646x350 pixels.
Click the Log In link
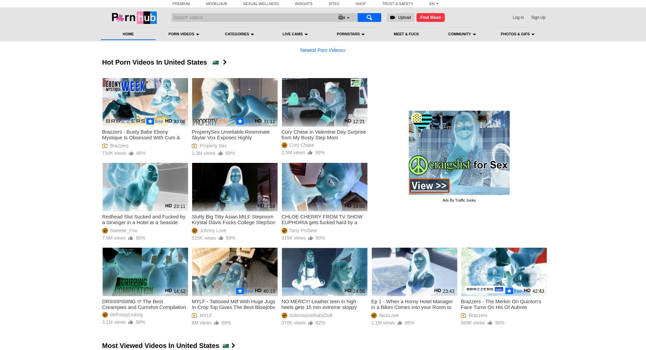(x=518, y=17)
